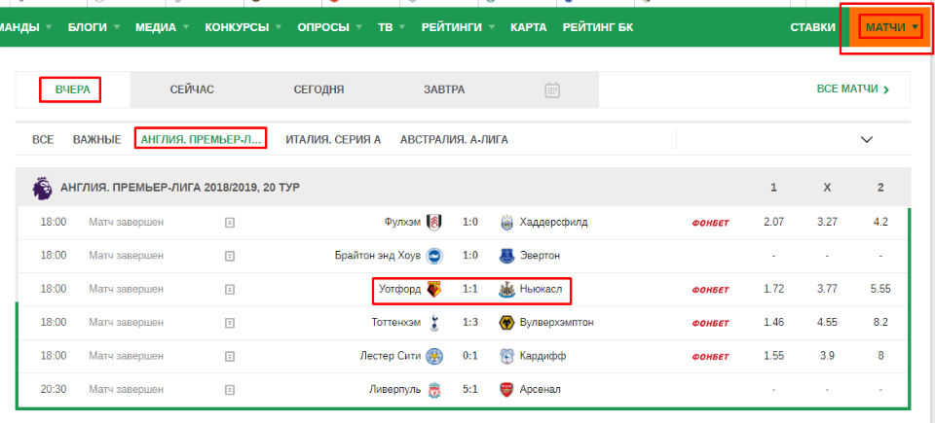Click the Fonbet logo for Tottenham match
The width and height of the screenshot is (935, 423).
click(x=710, y=324)
